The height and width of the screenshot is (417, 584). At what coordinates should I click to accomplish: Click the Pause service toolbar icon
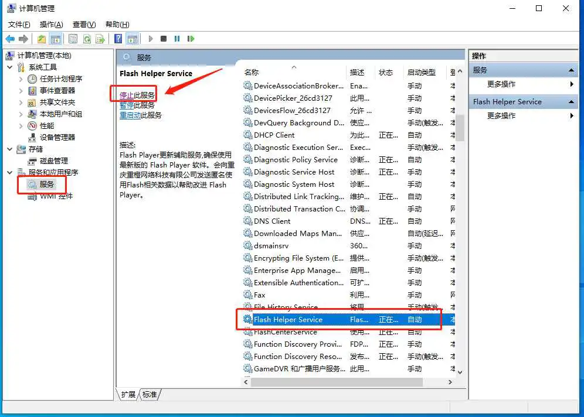point(177,39)
